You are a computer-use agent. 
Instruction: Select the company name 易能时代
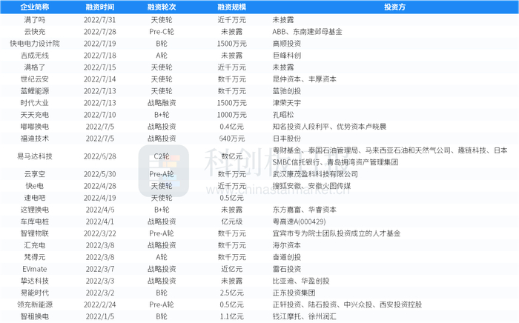click(35, 293)
